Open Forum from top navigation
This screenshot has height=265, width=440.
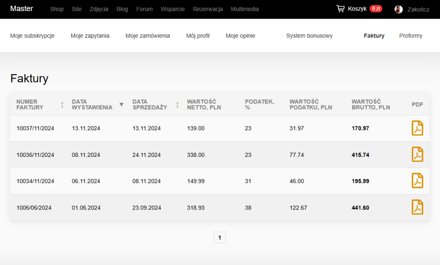pos(144,9)
